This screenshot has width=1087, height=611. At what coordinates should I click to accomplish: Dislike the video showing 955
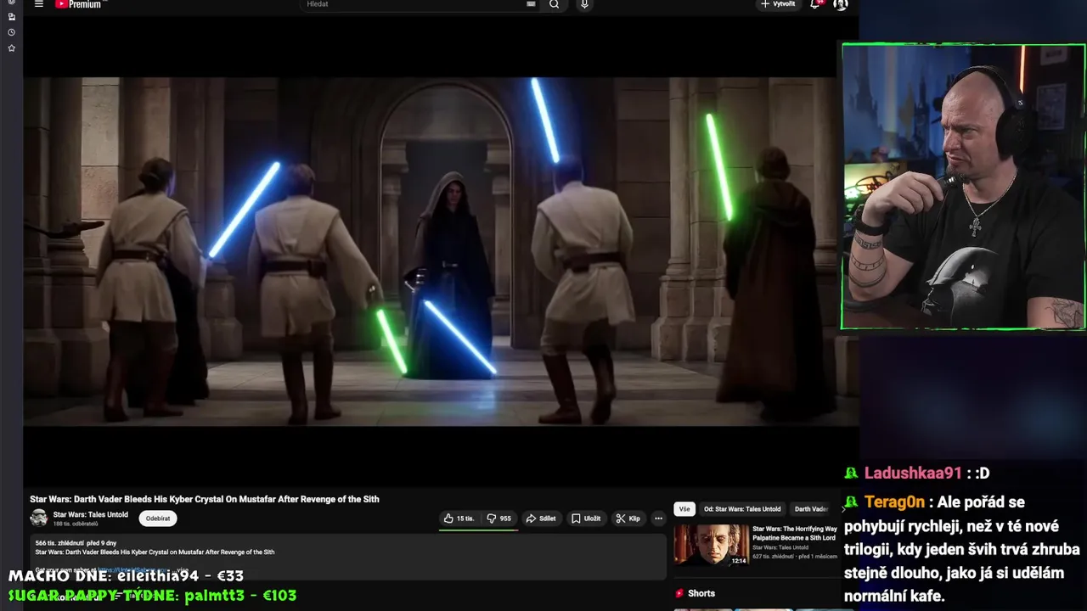tap(498, 519)
